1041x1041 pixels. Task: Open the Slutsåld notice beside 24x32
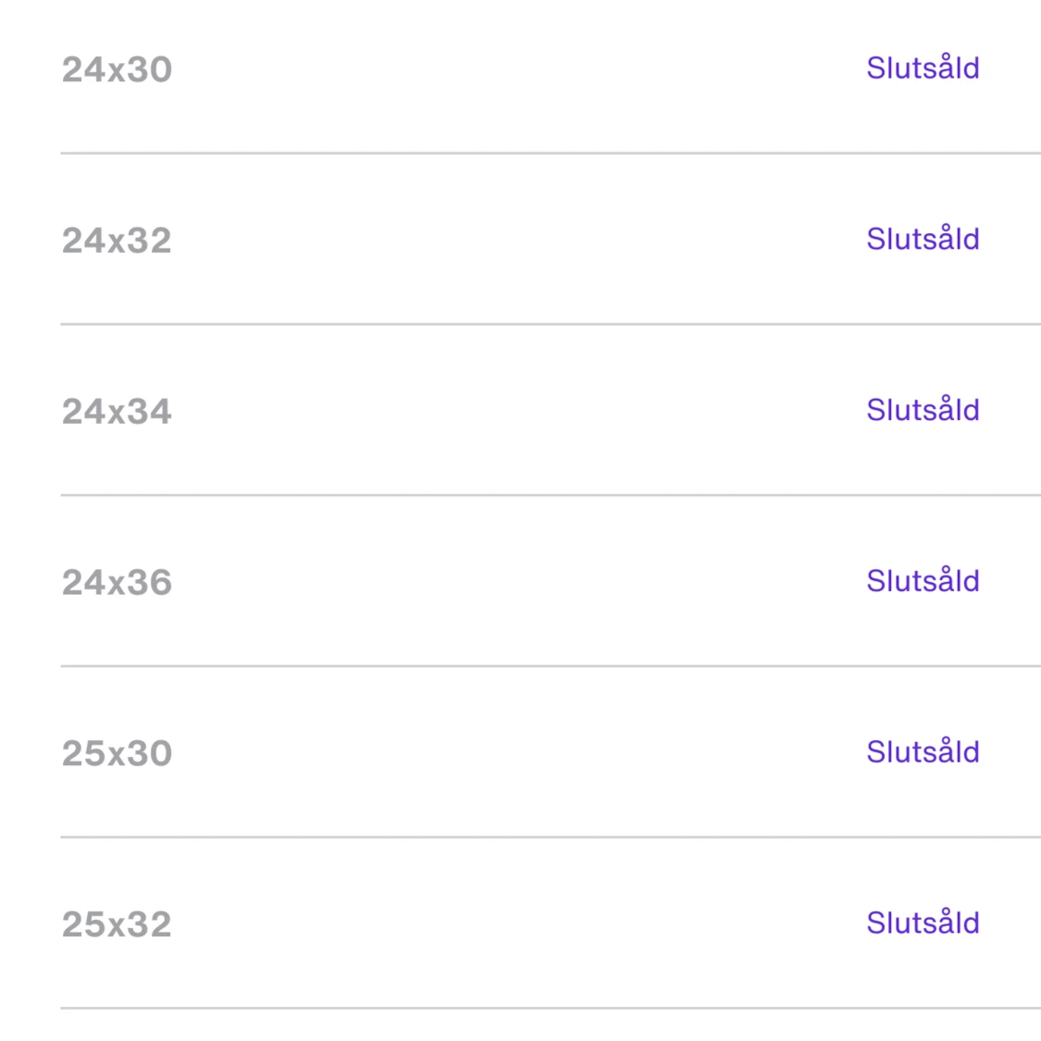coord(922,240)
